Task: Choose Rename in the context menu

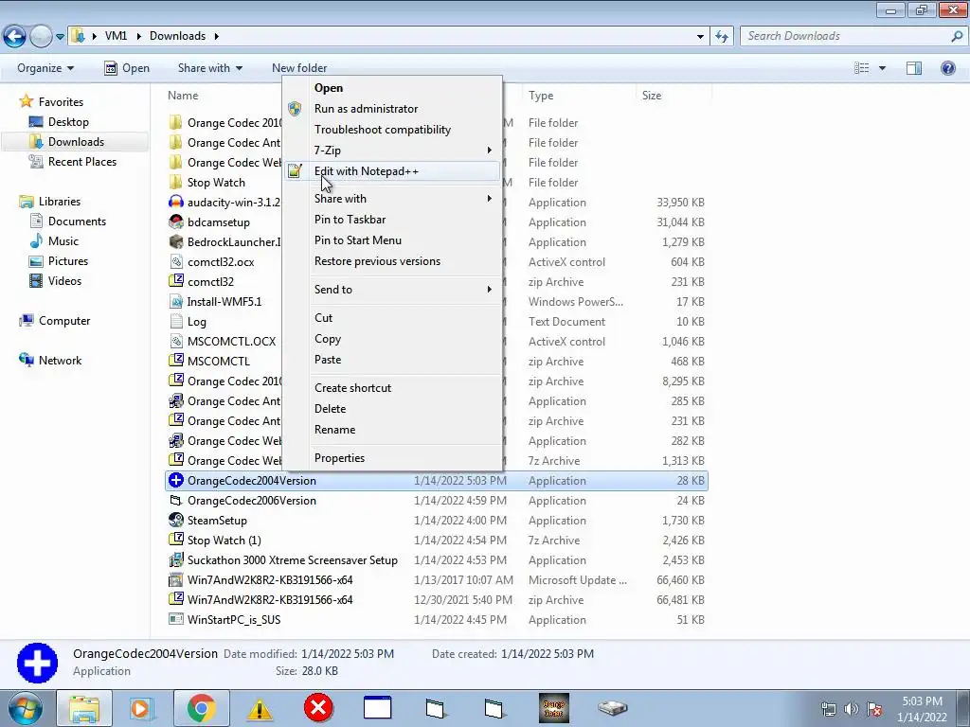Action: [393, 430]
